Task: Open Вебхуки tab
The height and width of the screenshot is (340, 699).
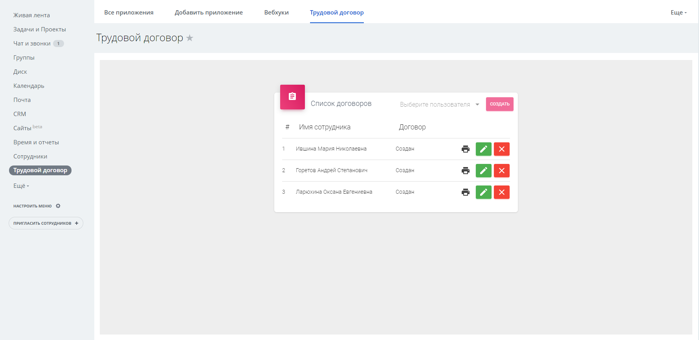Action: coord(276,13)
